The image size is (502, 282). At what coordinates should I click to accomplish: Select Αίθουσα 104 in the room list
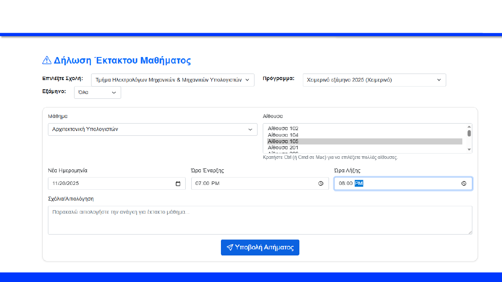tap(283, 135)
